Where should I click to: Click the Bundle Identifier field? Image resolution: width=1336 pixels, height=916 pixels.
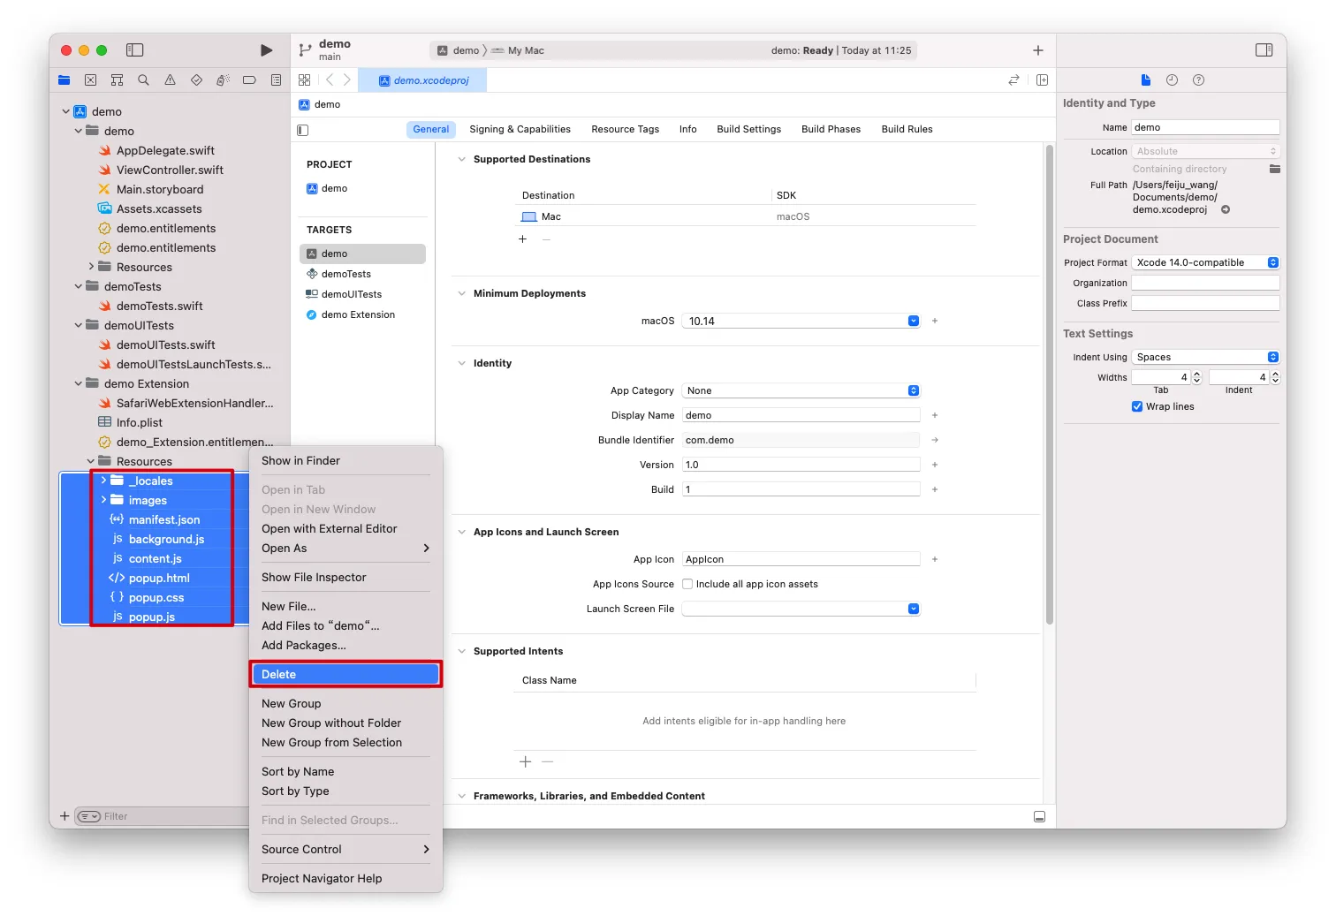tap(801, 440)
